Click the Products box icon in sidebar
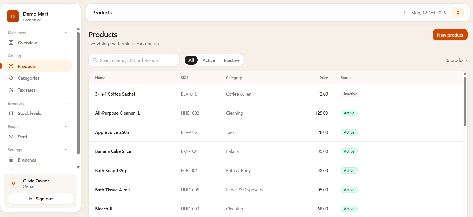This screenshot has height=217, width=473. [x=11, y=66]
